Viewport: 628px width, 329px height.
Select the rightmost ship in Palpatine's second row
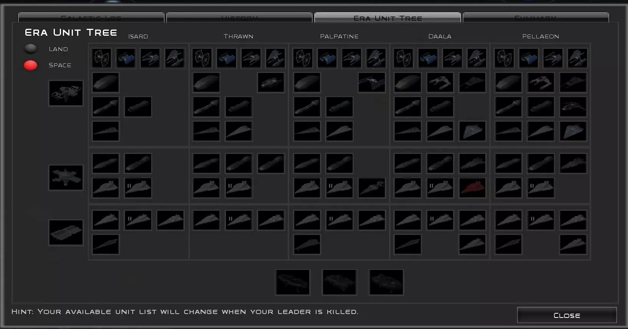(371, 83)
